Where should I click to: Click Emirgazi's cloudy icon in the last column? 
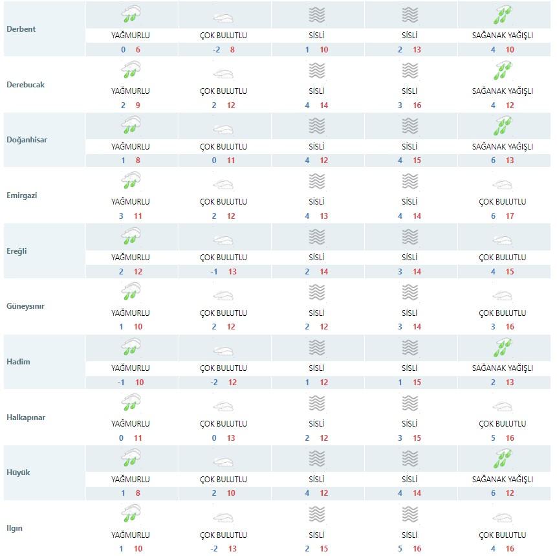(x=503, y=185)
